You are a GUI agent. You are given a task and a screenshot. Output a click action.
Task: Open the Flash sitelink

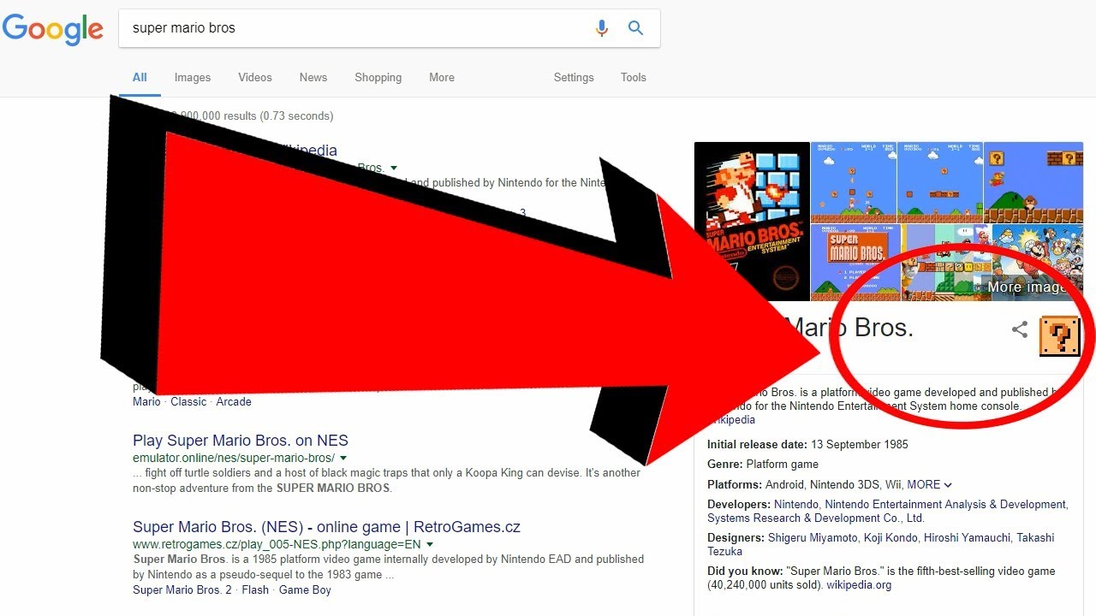[x=255, y=589]
